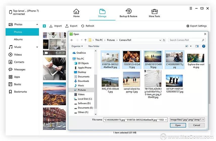The width and height of the screenshot is (216, 141).
Task: Go back in the Open dialog
Action: (72, 40)
